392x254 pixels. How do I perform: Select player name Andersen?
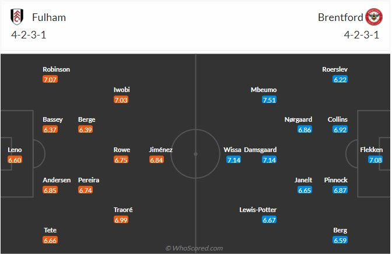point(57,180)
